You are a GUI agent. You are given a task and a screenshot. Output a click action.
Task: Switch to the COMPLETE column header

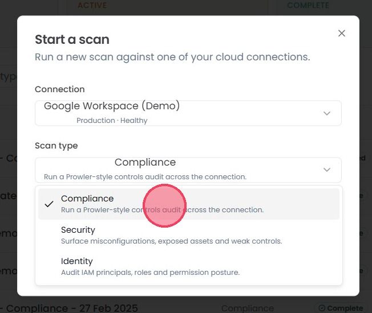point(308,5)
